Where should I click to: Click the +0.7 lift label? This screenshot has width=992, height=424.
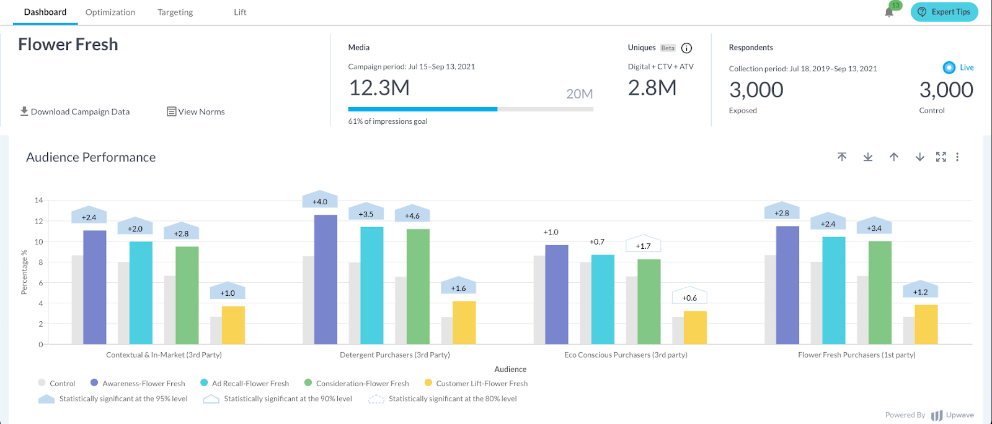(x=597, y=242)
